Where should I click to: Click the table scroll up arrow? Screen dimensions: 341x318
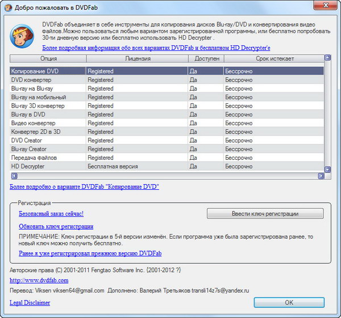[x=327, y=58]
